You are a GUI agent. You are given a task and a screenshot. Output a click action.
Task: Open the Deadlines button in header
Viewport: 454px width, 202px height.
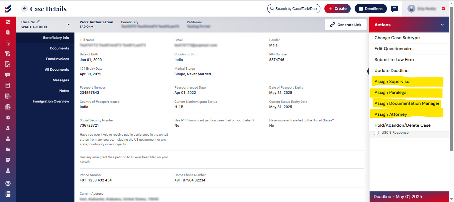[x=370, y=9]
